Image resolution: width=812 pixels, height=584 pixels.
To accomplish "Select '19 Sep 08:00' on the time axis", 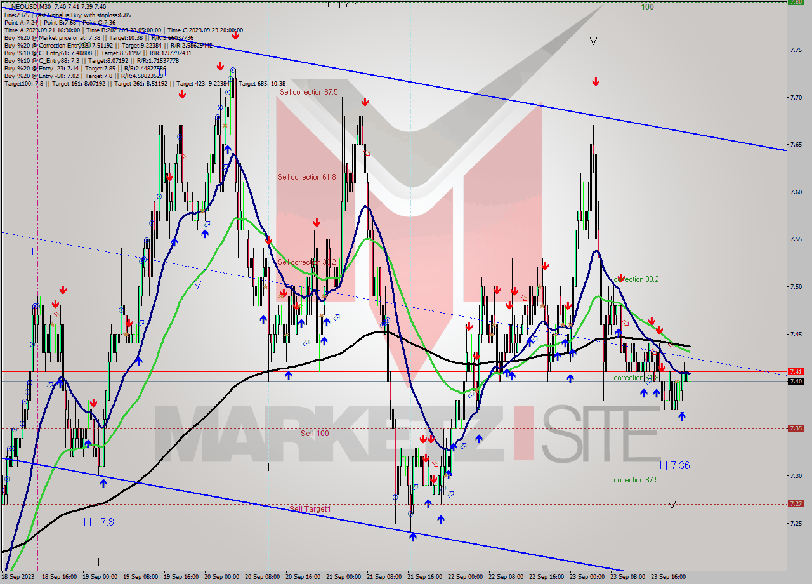I will point(141,577).
